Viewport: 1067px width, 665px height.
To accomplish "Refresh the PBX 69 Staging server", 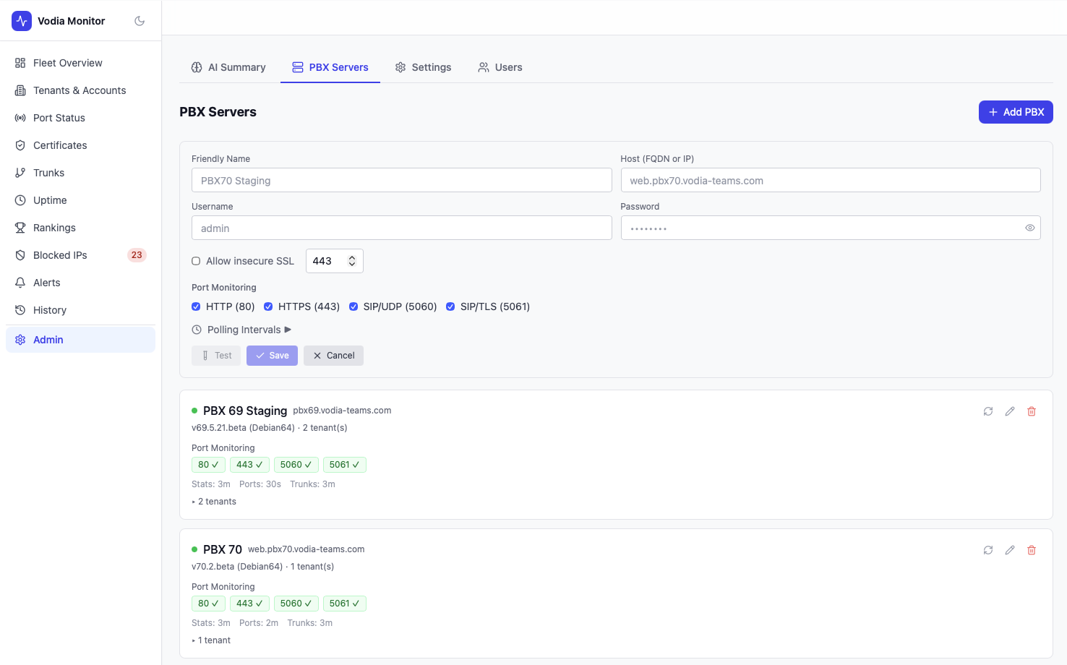I will (x=988, y=411).
